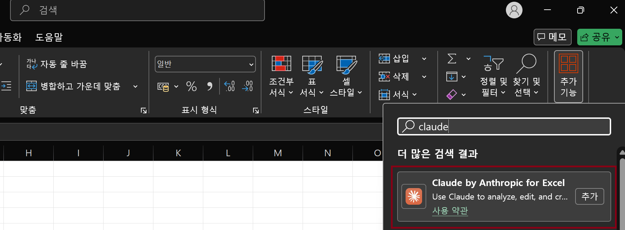This screenshot has height=230, width=625.
Task: Click the Clear eraser icon
Action: click(x=452, y=95)
